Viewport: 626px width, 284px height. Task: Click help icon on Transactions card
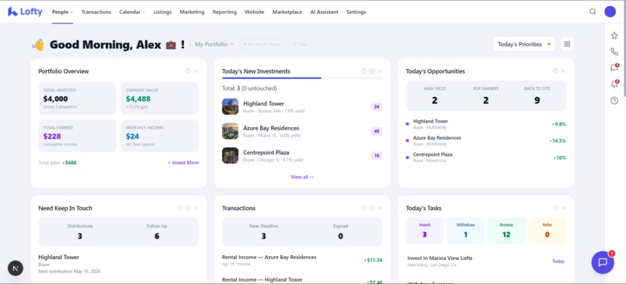pos(363,208)
